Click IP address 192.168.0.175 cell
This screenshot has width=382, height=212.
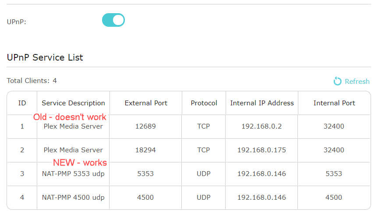pyautogui.click(x=262, y=150)
